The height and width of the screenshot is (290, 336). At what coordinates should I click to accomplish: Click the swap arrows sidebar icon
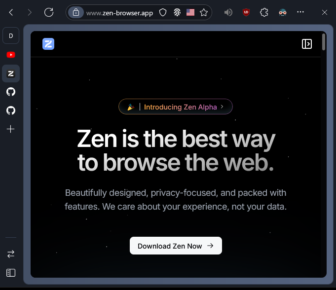(11, 254)
